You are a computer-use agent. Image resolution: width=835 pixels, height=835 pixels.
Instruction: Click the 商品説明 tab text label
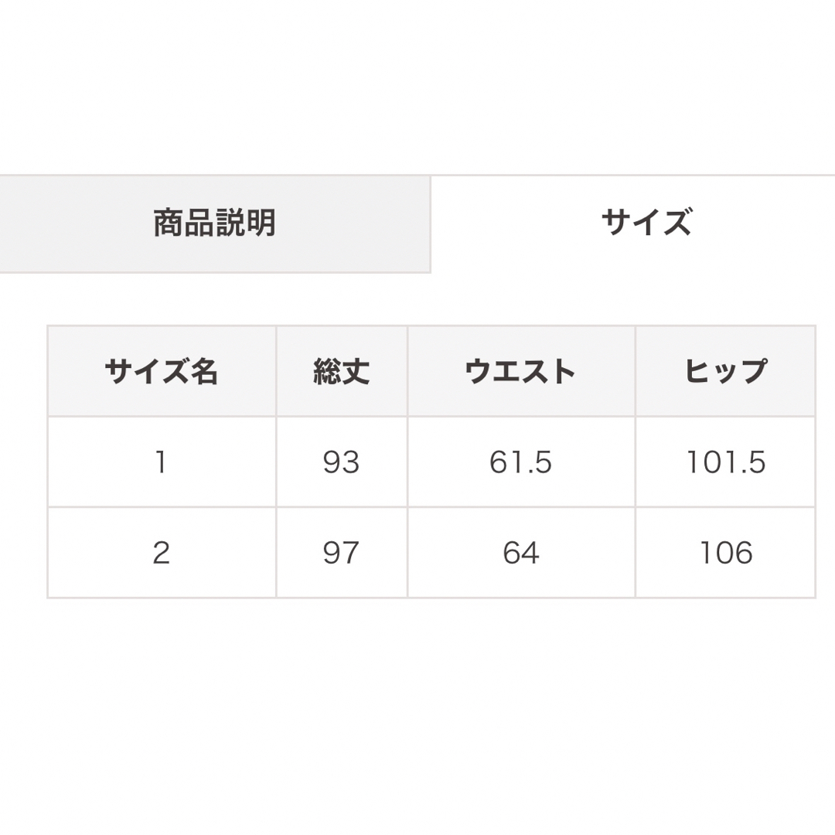(x=215, y=223)
